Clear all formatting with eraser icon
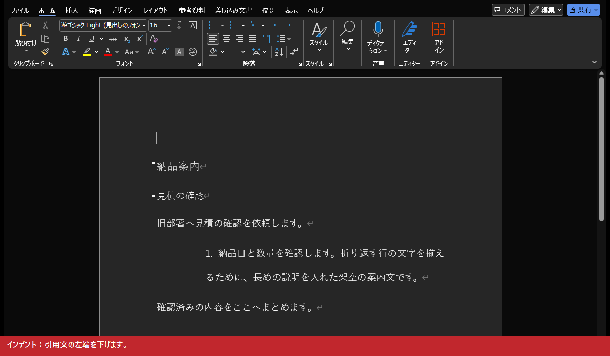610x356 pixels. (154, 39)
